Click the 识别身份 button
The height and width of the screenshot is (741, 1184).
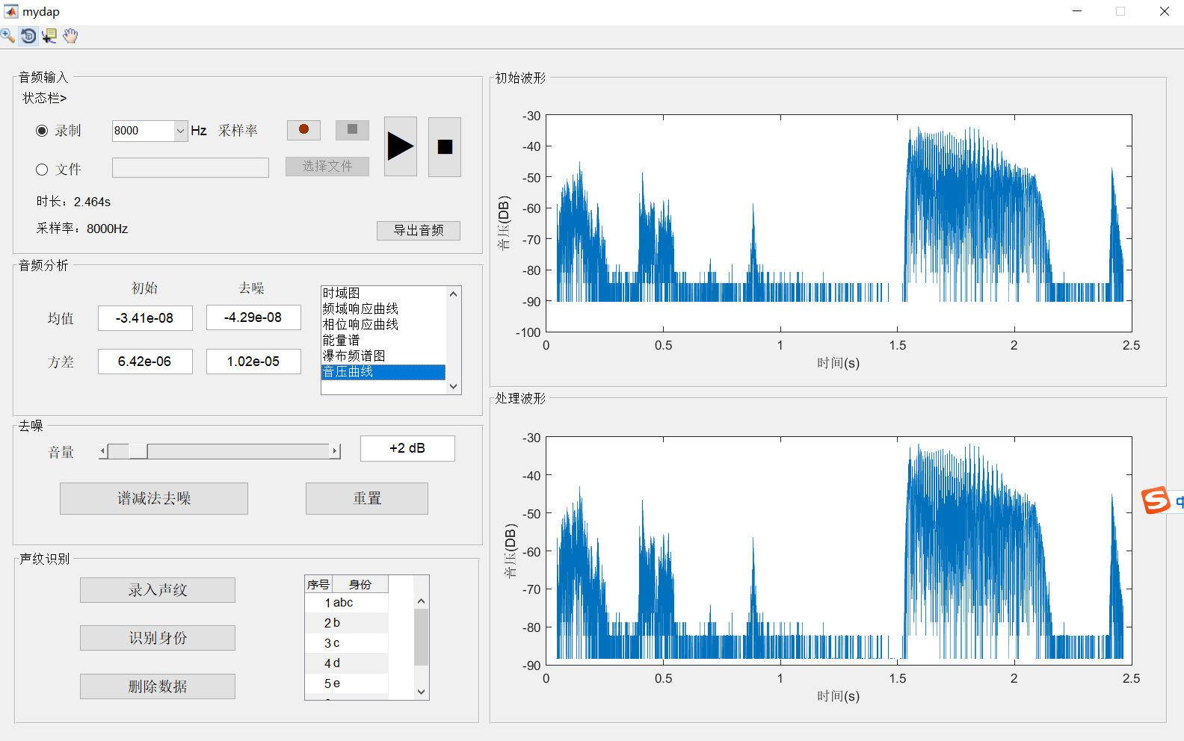click(158, 638)
